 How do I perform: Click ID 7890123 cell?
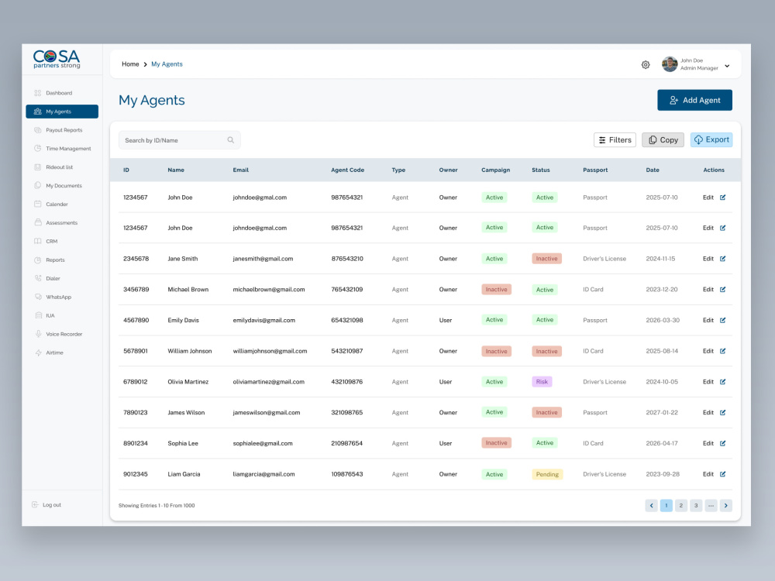pyautogui.click(x=136, y=413)
